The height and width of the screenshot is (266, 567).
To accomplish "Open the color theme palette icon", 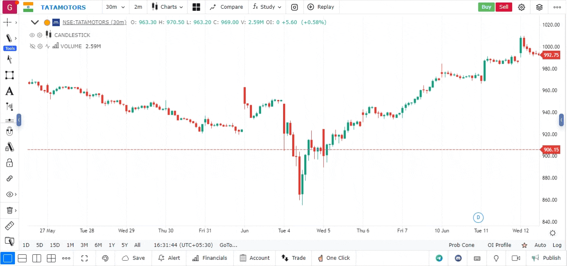I will 105,258.
